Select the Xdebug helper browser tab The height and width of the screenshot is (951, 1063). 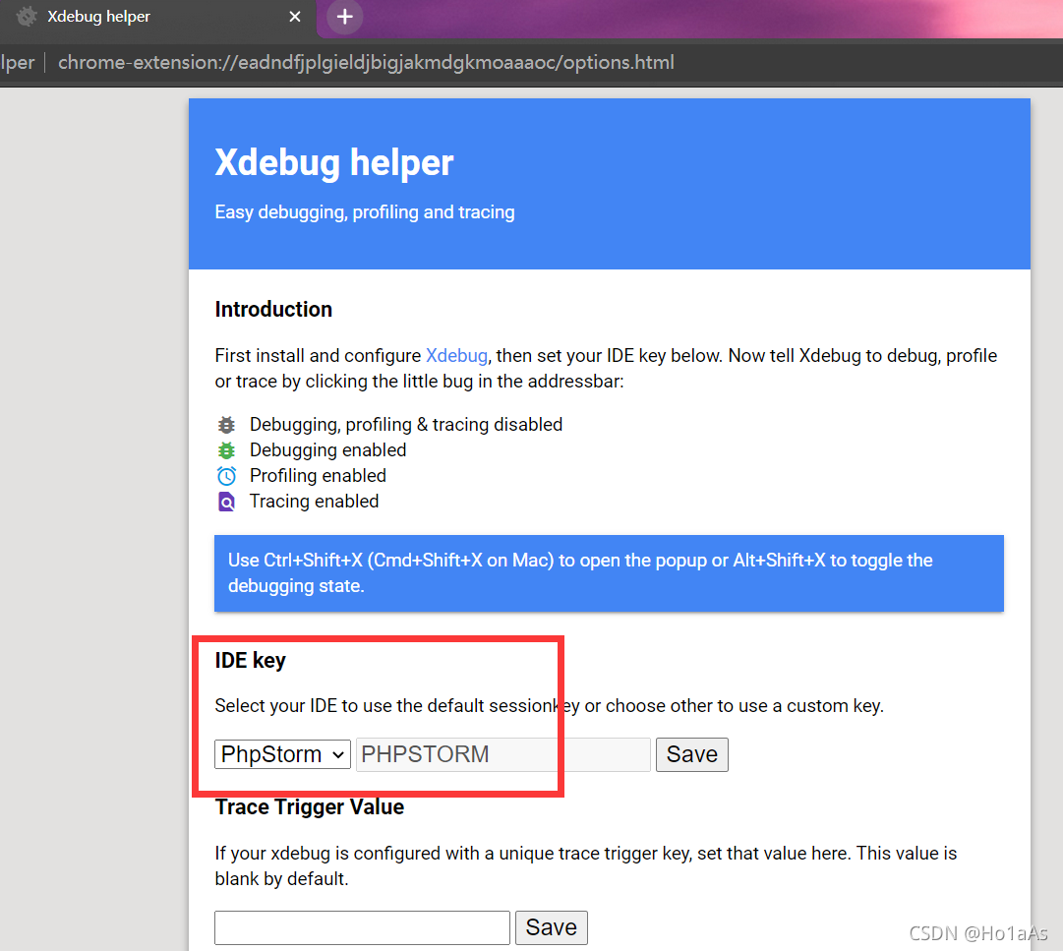point(157,17)
